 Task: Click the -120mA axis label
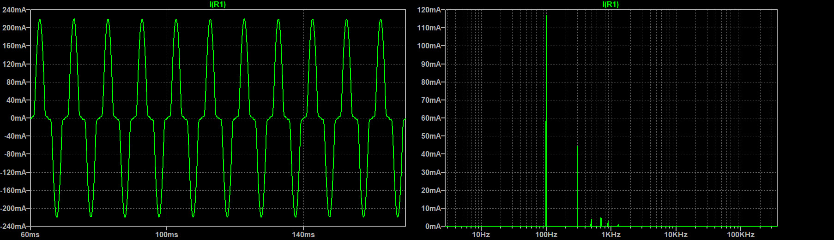14,172
